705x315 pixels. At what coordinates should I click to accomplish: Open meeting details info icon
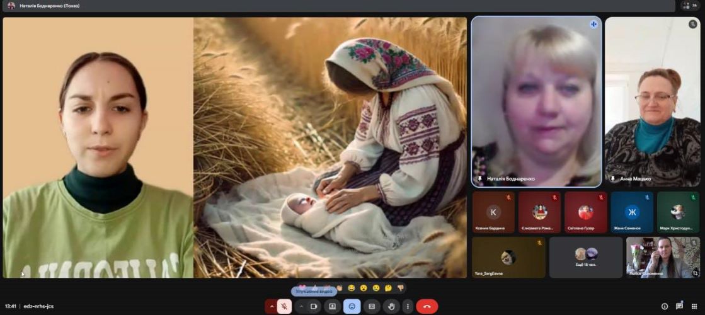pos(664,306)
